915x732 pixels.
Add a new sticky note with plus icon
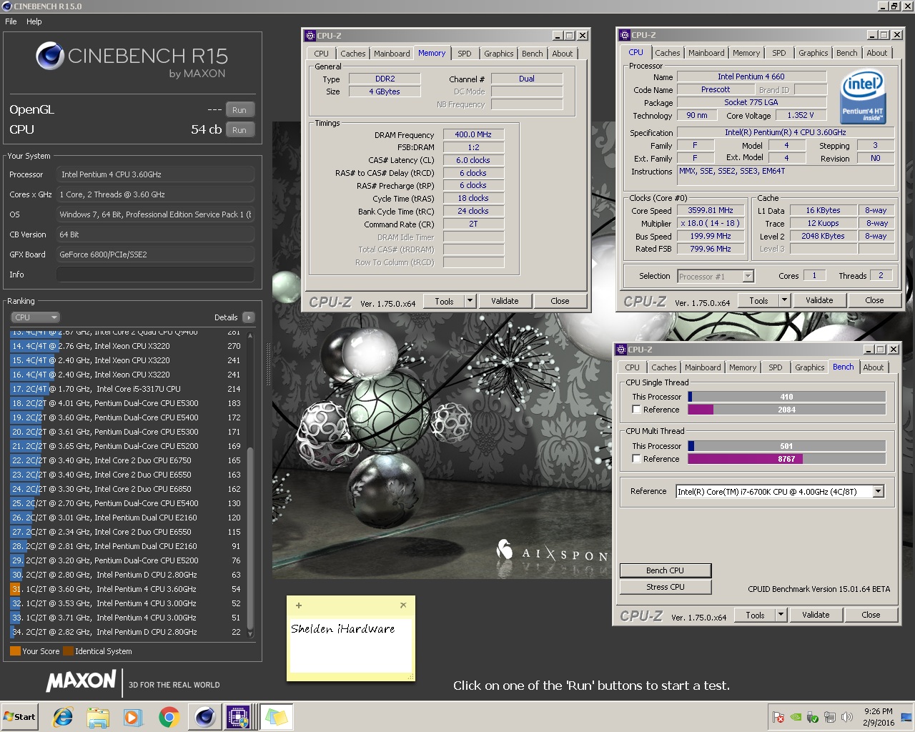(298, 605)
